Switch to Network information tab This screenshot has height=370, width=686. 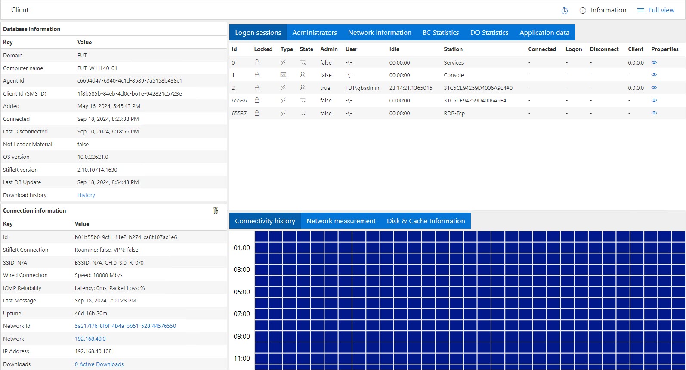(x=379, y=33)
